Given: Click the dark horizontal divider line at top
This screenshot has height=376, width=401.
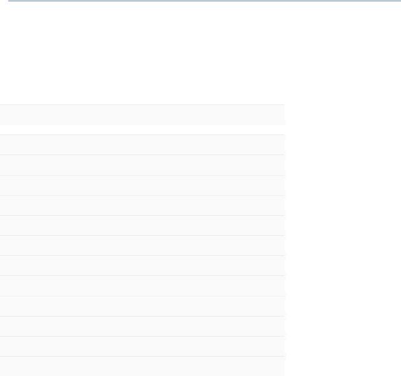Looking at the screenshot, I should coord(205,1).
